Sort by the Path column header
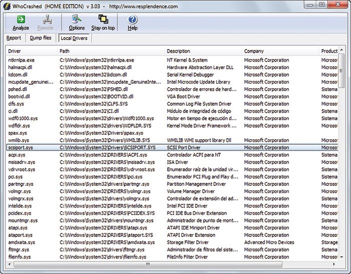 (x=111, y=51)
